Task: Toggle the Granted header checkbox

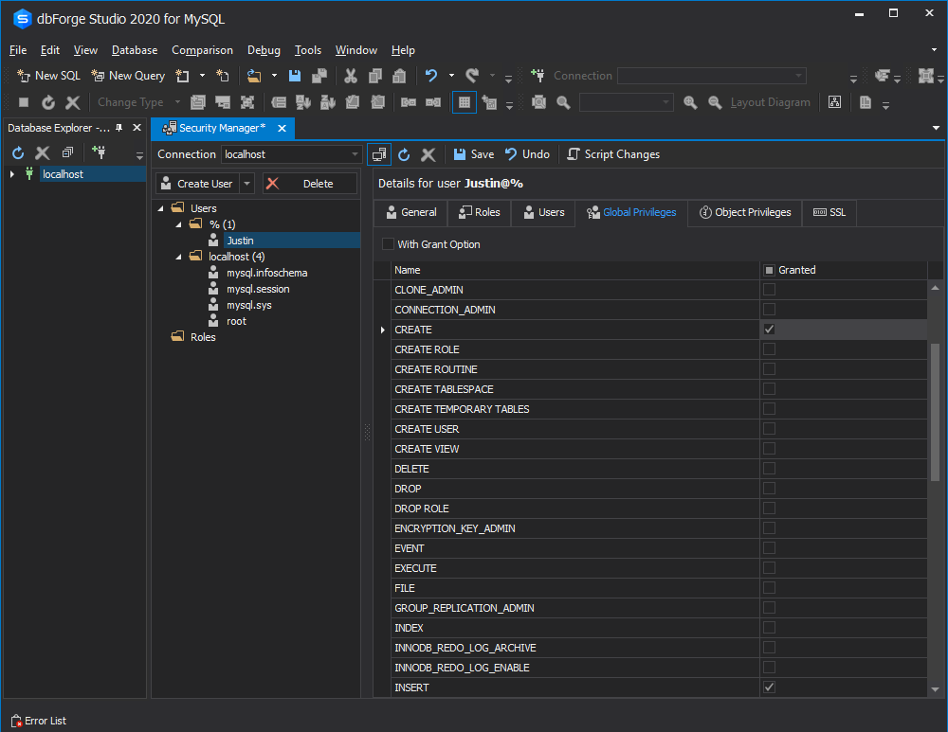Action: pyautogui.click(x=769, y=270)
